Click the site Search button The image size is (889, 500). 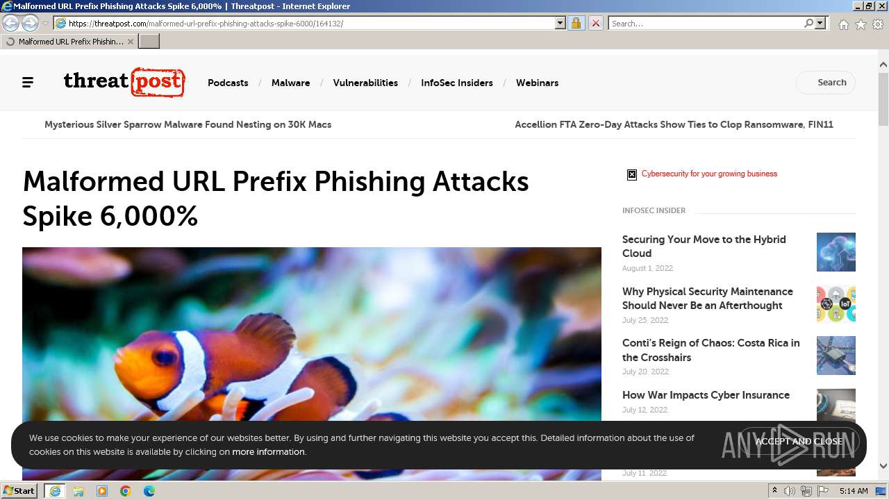pyautogui.click(x=826, y=83)
